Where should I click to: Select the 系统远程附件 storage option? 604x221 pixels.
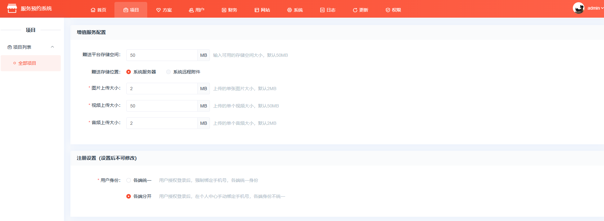pos(168,72)
